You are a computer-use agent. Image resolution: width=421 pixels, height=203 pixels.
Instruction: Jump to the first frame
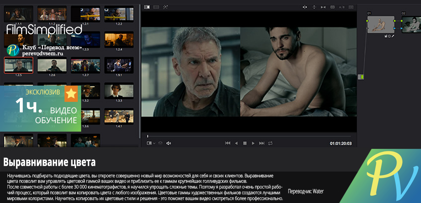[228, 143]
